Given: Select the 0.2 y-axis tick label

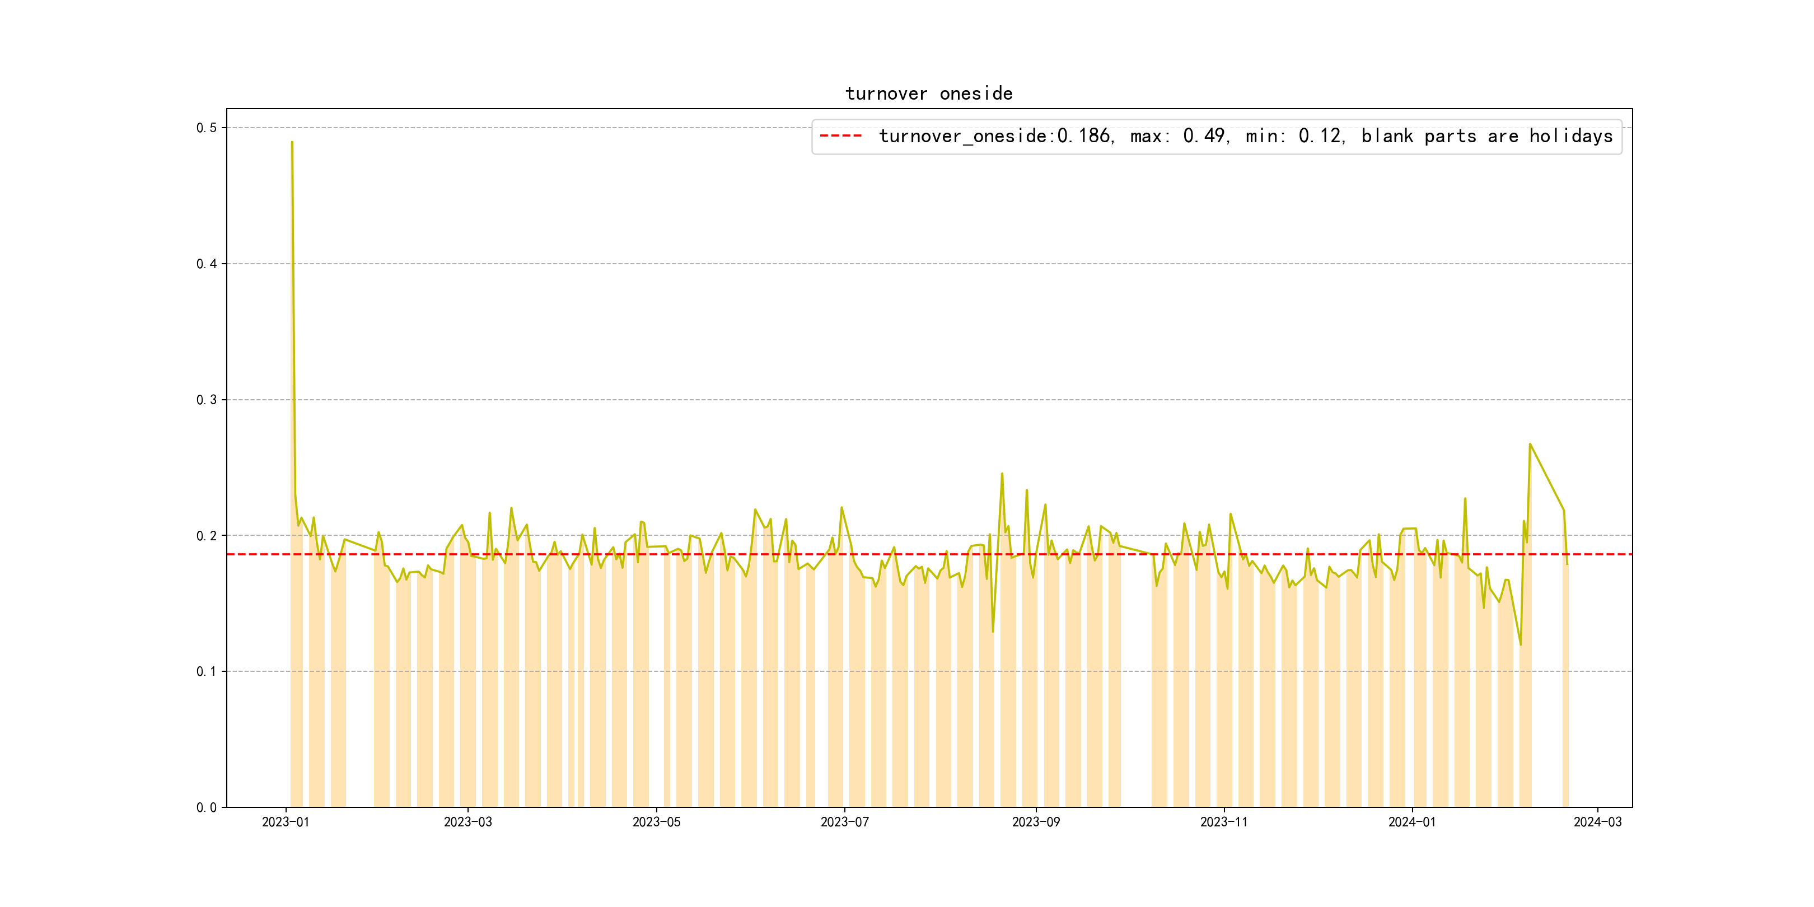Looking at the screenshot, I should [207, 536].
